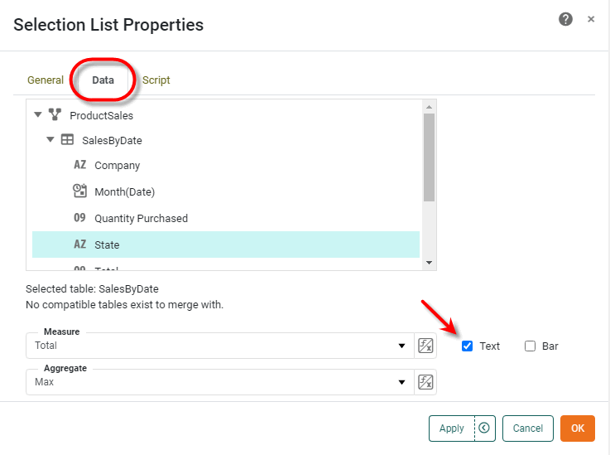610x455 pixels.
Task: Click the ProductSales data model icon
Action: pyautogui.click(x=55, y=115)
